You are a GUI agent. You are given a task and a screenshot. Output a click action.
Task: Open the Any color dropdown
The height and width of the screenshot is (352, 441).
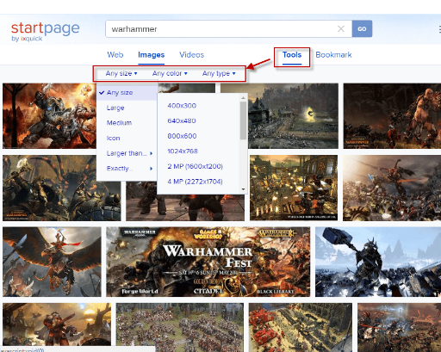[170, 73]
